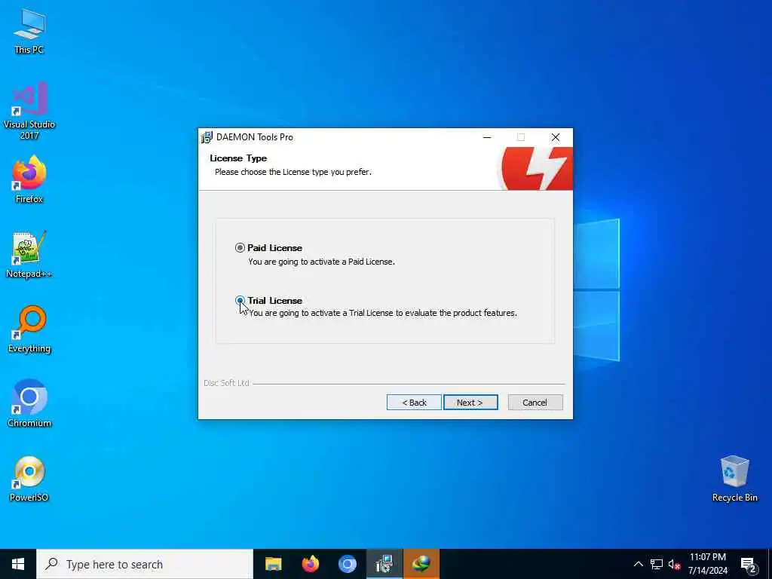Select the Visual Studio 2017 desktop shortcut

[29, 111]
